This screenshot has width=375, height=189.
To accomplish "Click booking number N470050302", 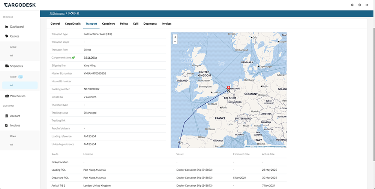I will 91,89.
